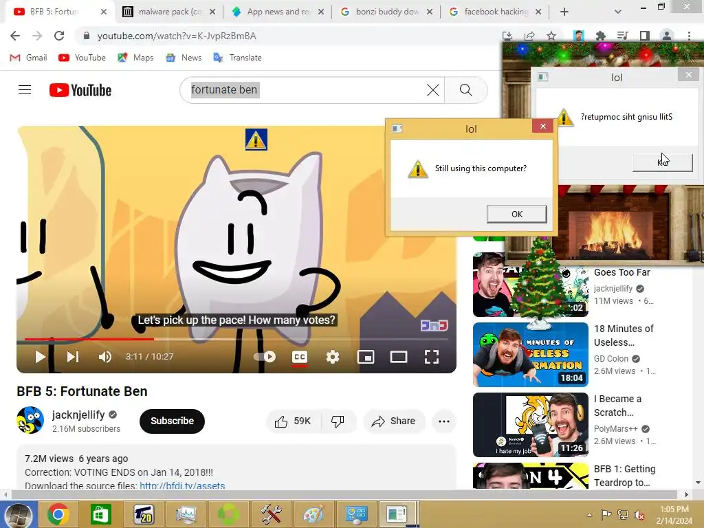Viewport: 704px width, 528px height.
Task: Open more actions three-dot menu under video
Action: (x=444, y=421)
